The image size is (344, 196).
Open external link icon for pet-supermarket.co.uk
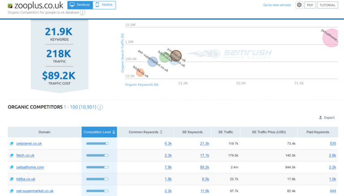(11, 191)
